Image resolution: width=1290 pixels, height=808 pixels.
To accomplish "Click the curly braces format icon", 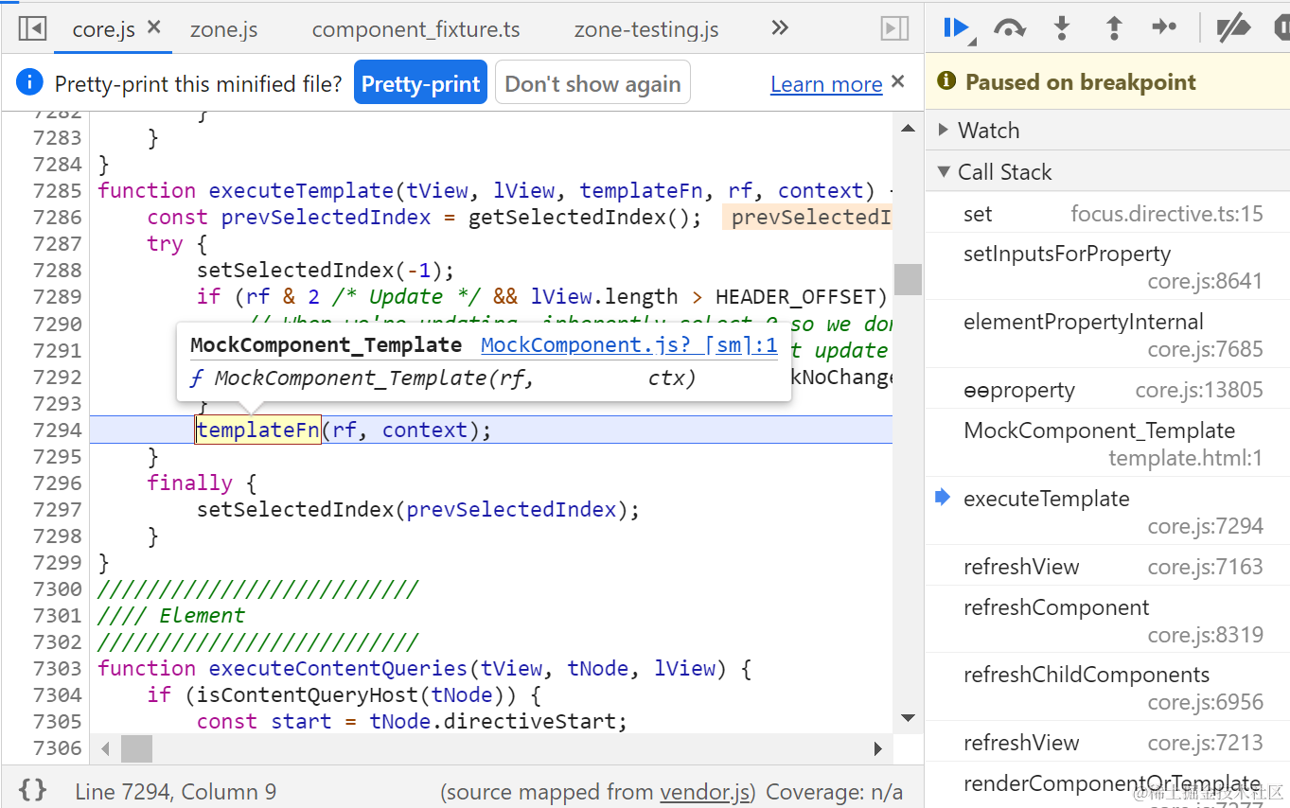I will point(33,790).
